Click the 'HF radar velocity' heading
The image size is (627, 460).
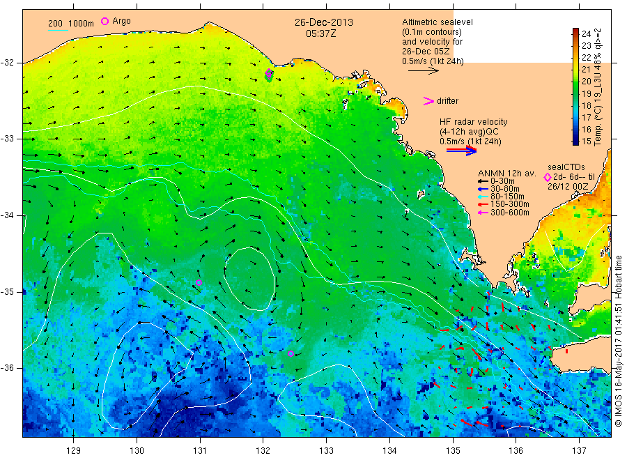click(x=474, y=121)
